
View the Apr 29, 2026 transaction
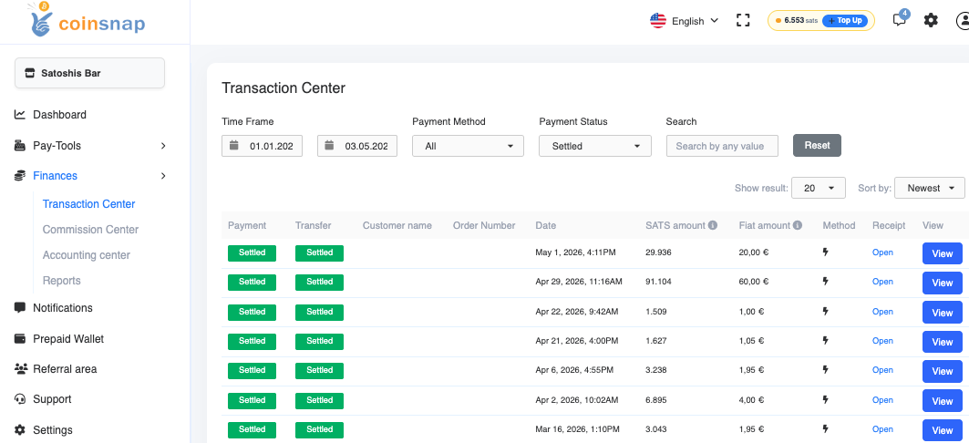click(x=943, y=283)
